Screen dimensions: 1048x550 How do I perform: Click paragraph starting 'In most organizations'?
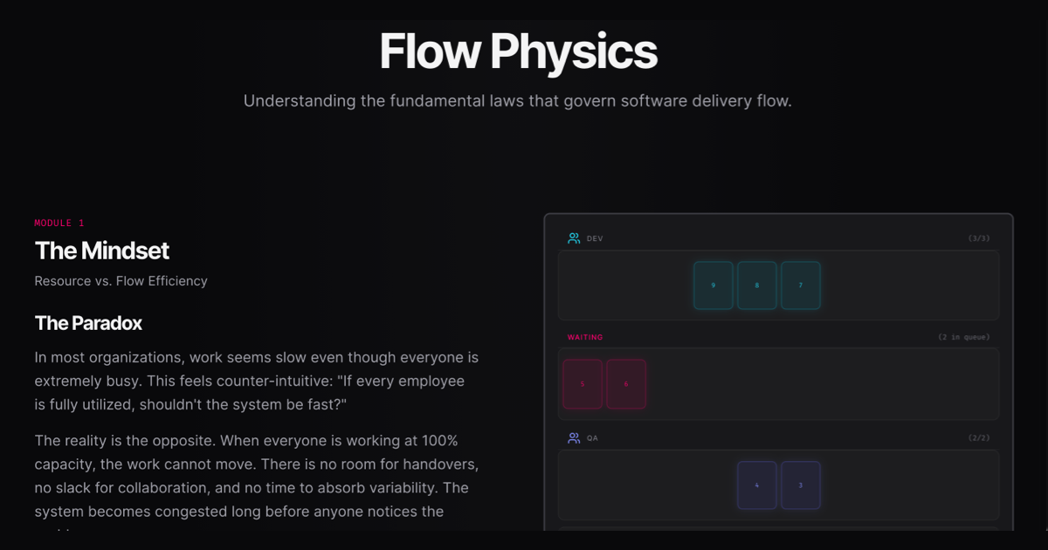(x=257, y=382)
